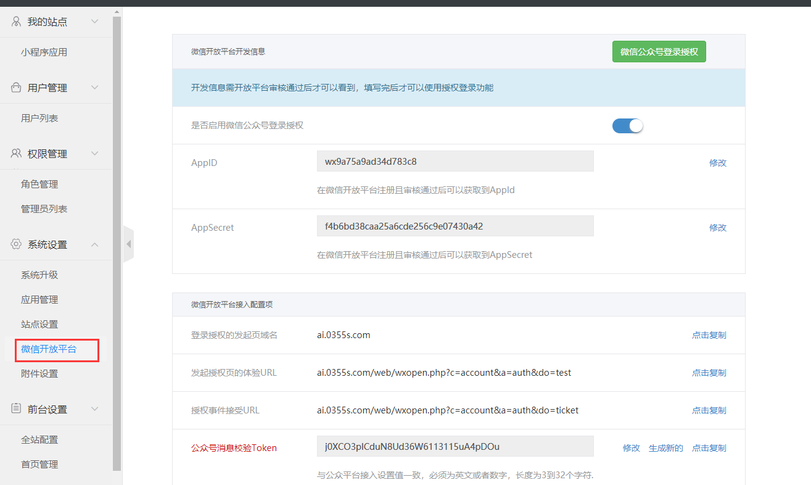Open 角色管理 in the sidebar
The width and height of the screenshot is (811, 485).
tap(39, 184)
